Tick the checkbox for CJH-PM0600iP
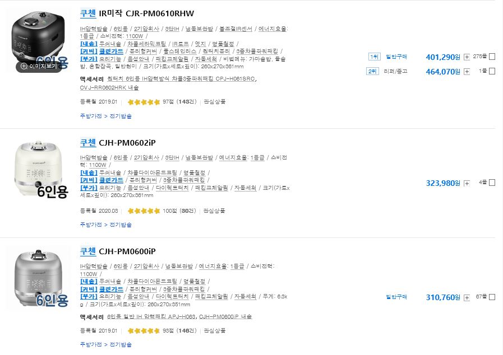503x355 pixels. (x=492, y=297)
